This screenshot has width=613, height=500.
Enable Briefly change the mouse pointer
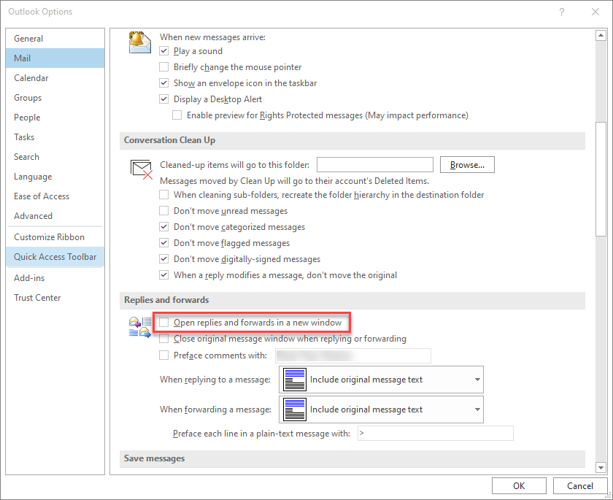[163, 67]
